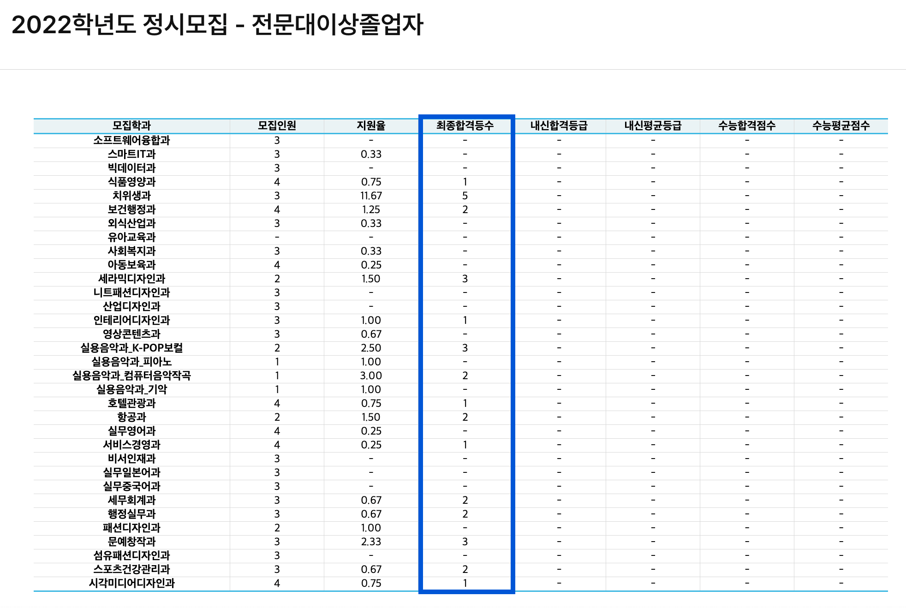Select the 실무일본어과 department cell
The height and width of the screenshot is (608, 906).
pos(132,472)
